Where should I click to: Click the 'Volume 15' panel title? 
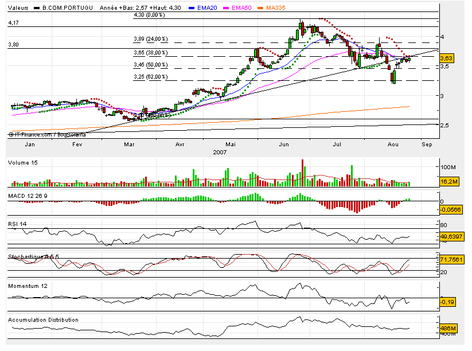[23, 162]
